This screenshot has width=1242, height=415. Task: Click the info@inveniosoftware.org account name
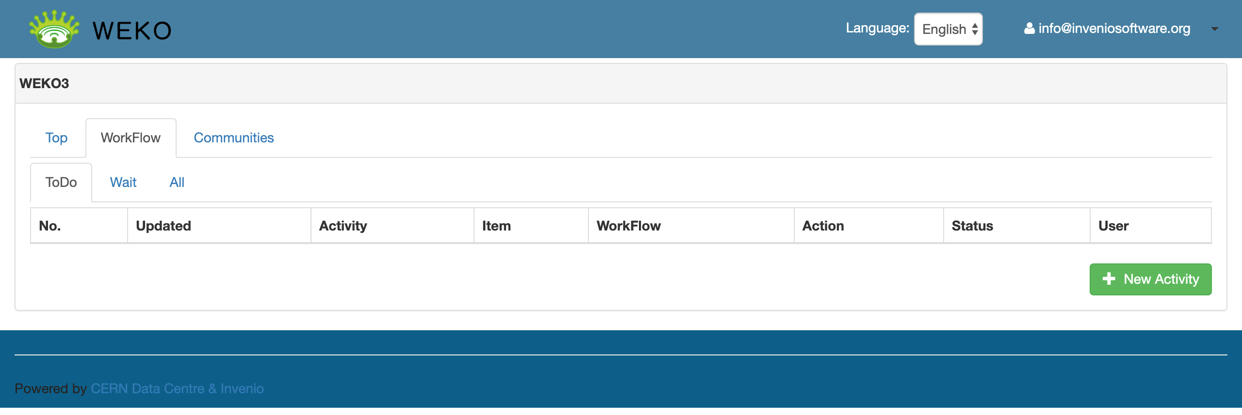click(1114, 29)
